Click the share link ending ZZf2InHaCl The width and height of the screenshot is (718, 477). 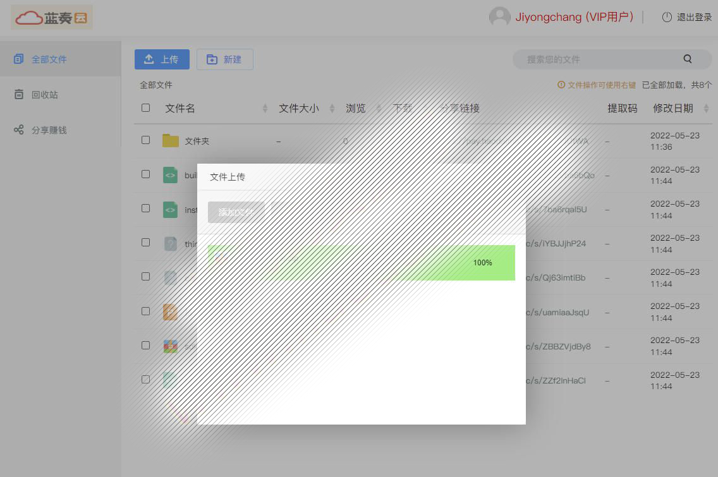pos(556,380)
